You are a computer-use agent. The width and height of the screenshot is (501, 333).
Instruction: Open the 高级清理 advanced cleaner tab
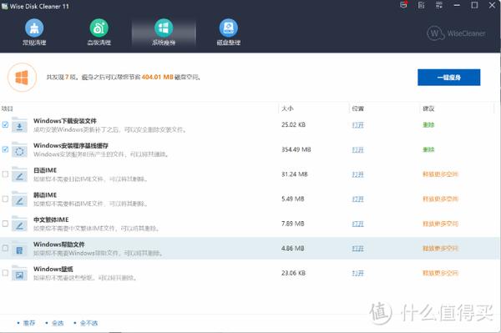(x=99, y=32)
